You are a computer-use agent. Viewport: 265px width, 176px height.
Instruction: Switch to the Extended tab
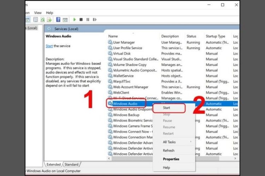tap(54, 164)
